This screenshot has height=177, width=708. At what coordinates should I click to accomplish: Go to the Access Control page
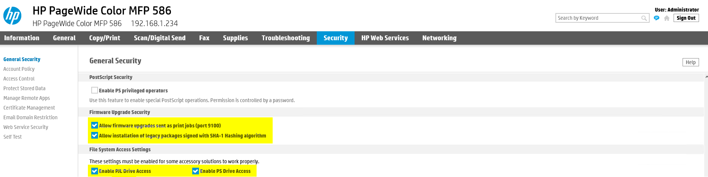click(x=19, y=79)
